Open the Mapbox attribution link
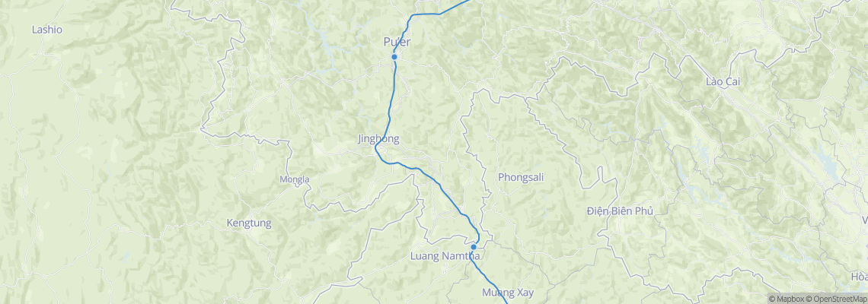868x304 pixels. point(786,299)
